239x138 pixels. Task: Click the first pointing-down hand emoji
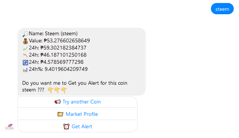(x=51, y=90)
